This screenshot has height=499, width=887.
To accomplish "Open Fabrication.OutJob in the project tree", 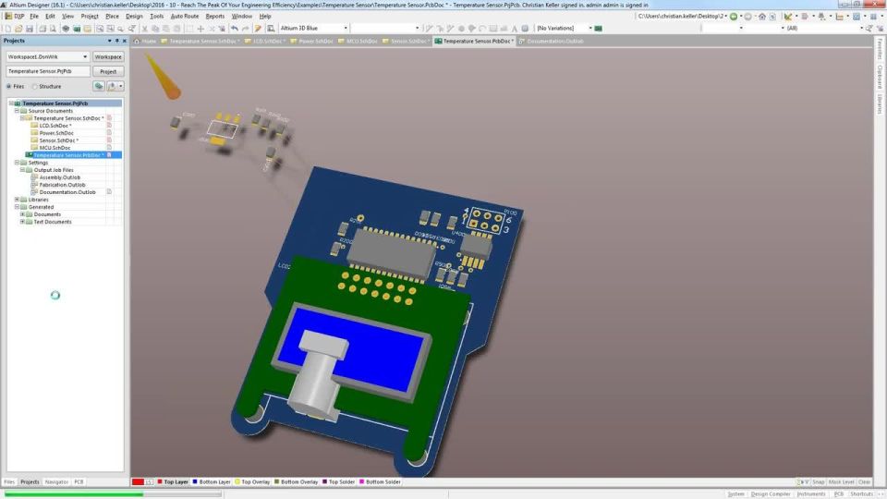I will tap(62, 185).
